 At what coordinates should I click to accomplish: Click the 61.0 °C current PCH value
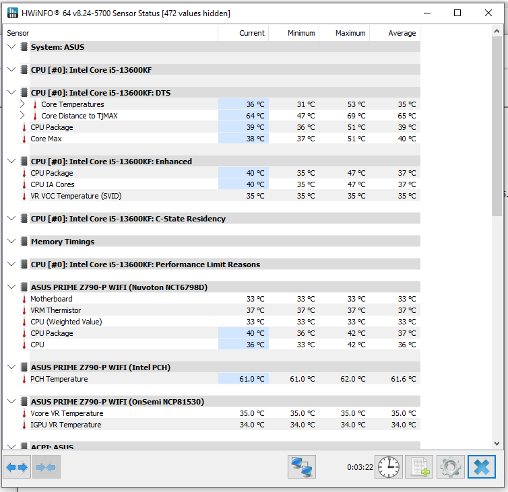252,379
